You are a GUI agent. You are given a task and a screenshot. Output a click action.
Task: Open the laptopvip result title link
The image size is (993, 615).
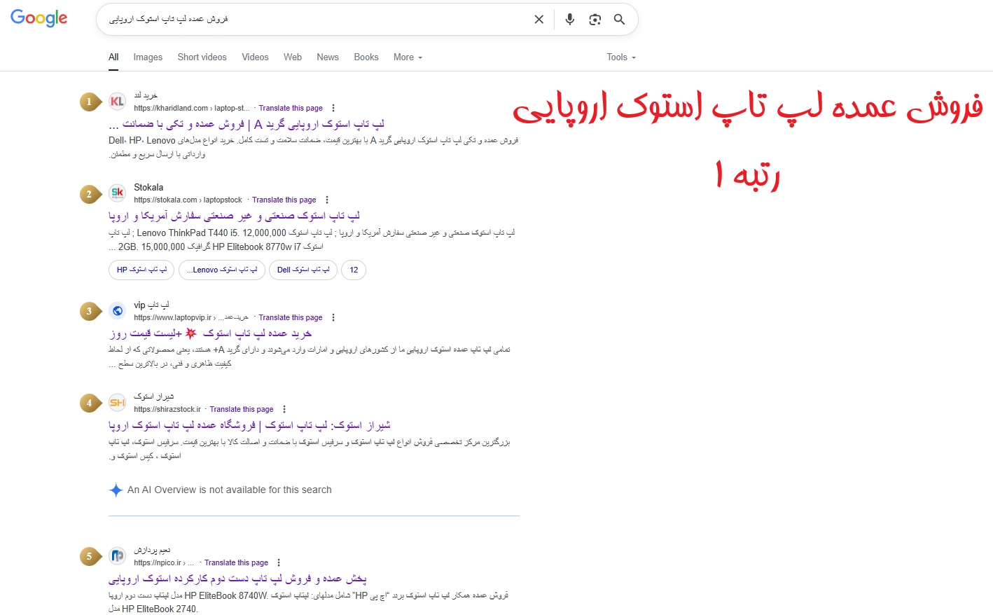(x=210, y=334)
